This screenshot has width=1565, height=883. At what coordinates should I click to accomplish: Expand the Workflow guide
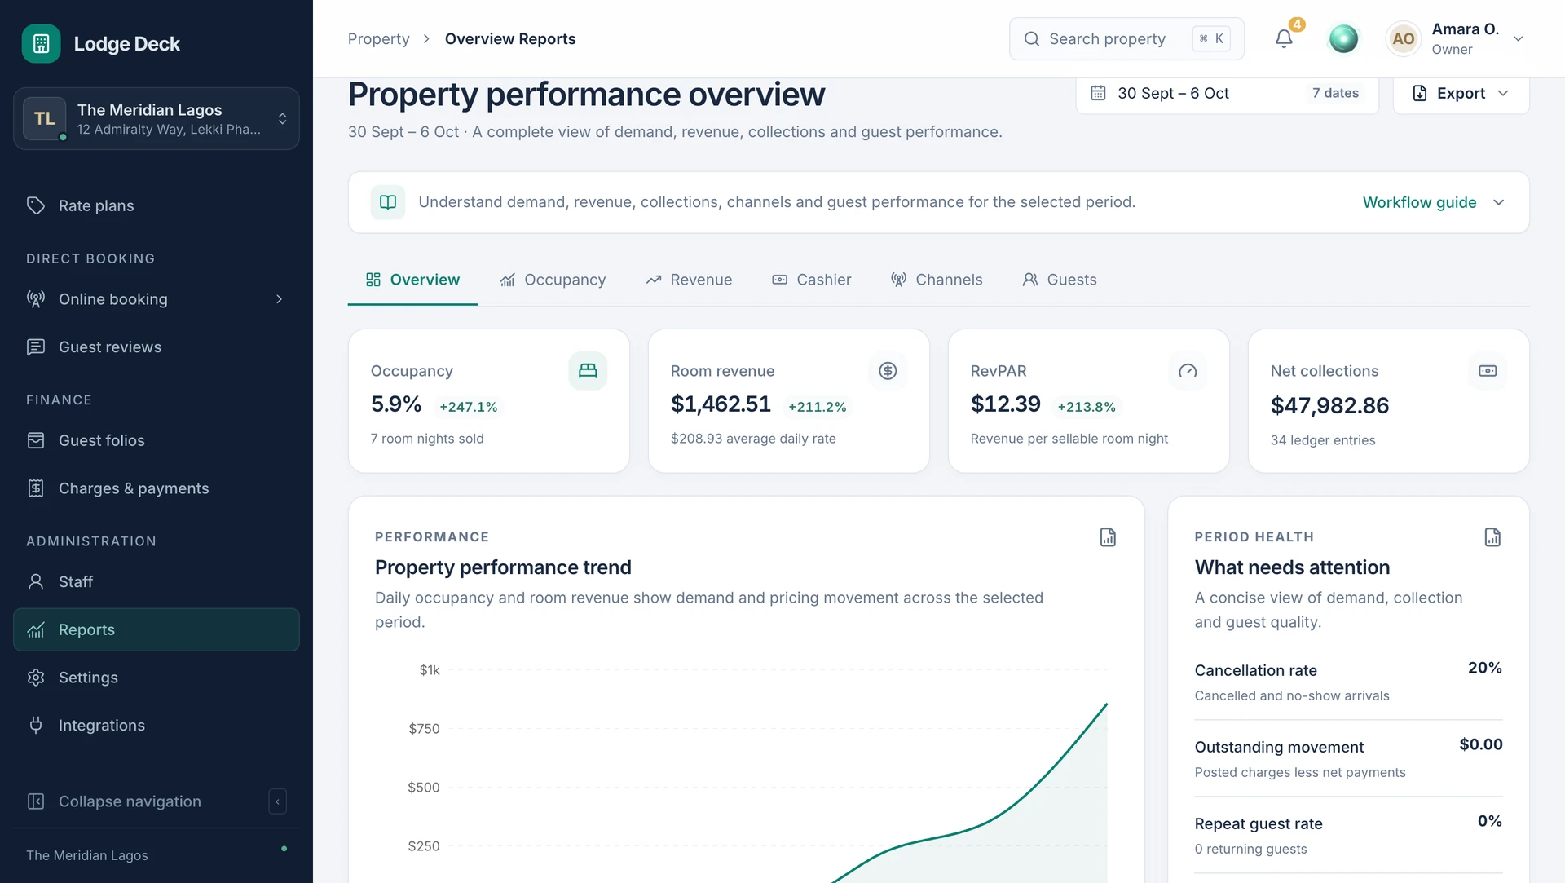(1434, 202)
